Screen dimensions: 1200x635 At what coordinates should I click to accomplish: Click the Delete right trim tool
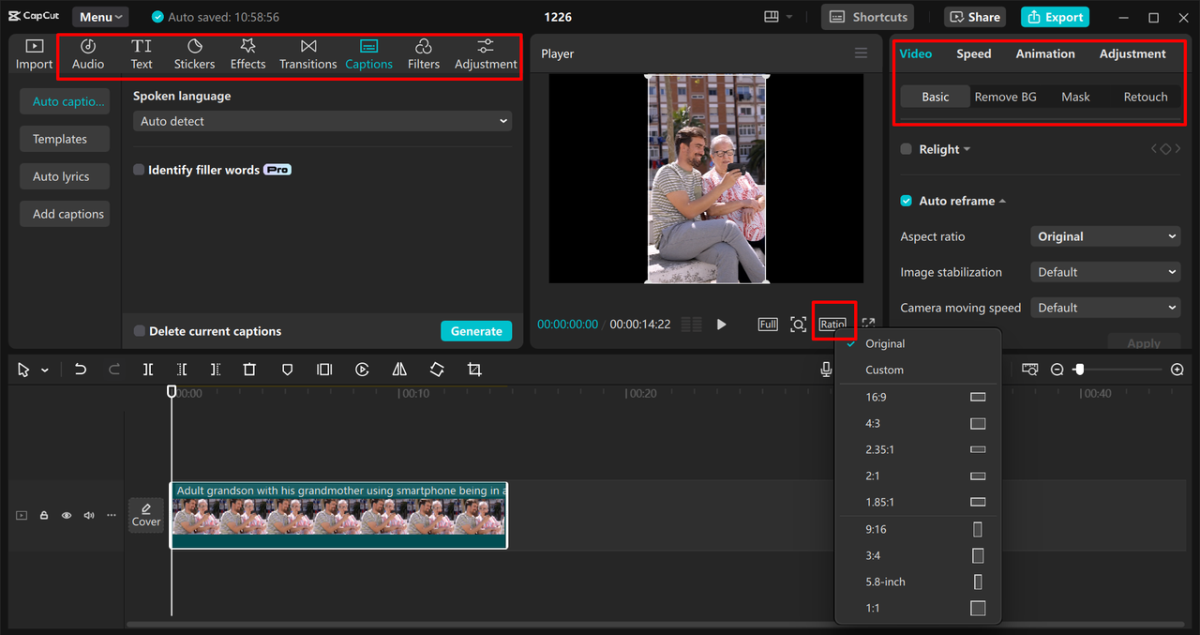(216, 370)
